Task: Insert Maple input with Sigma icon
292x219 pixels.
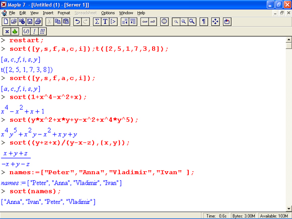Action: tap(97, 22)
